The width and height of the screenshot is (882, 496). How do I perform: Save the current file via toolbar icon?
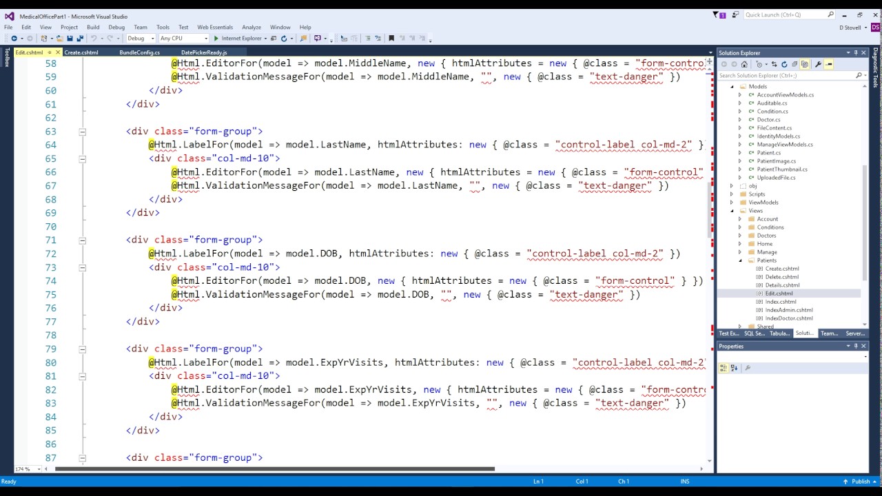[x=70, y=39]
